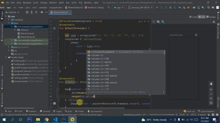Select the MainActivity2.kt editor tab
Image resolution: width=220 pixels, height=123 pixels.
(x=60, y=12)
